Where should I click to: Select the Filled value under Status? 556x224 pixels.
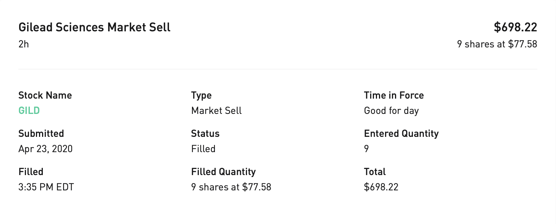[203, 149]
